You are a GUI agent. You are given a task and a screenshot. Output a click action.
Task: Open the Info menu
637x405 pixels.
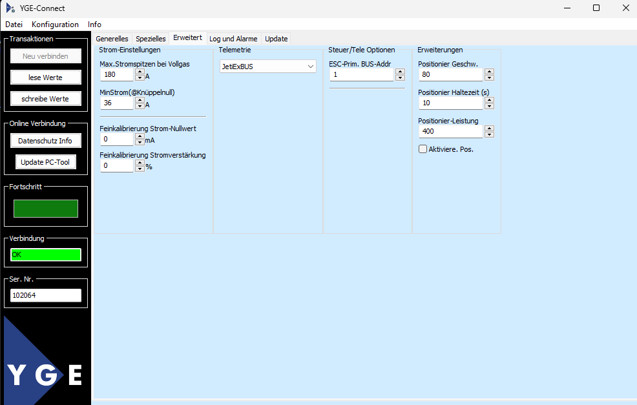pos(94,25)
